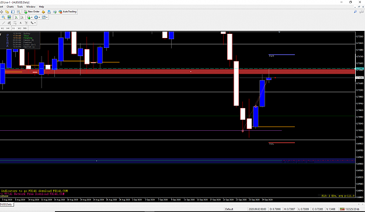Open the Tools menu
Viewport: 365px width, 212px height.
[20, 7]
